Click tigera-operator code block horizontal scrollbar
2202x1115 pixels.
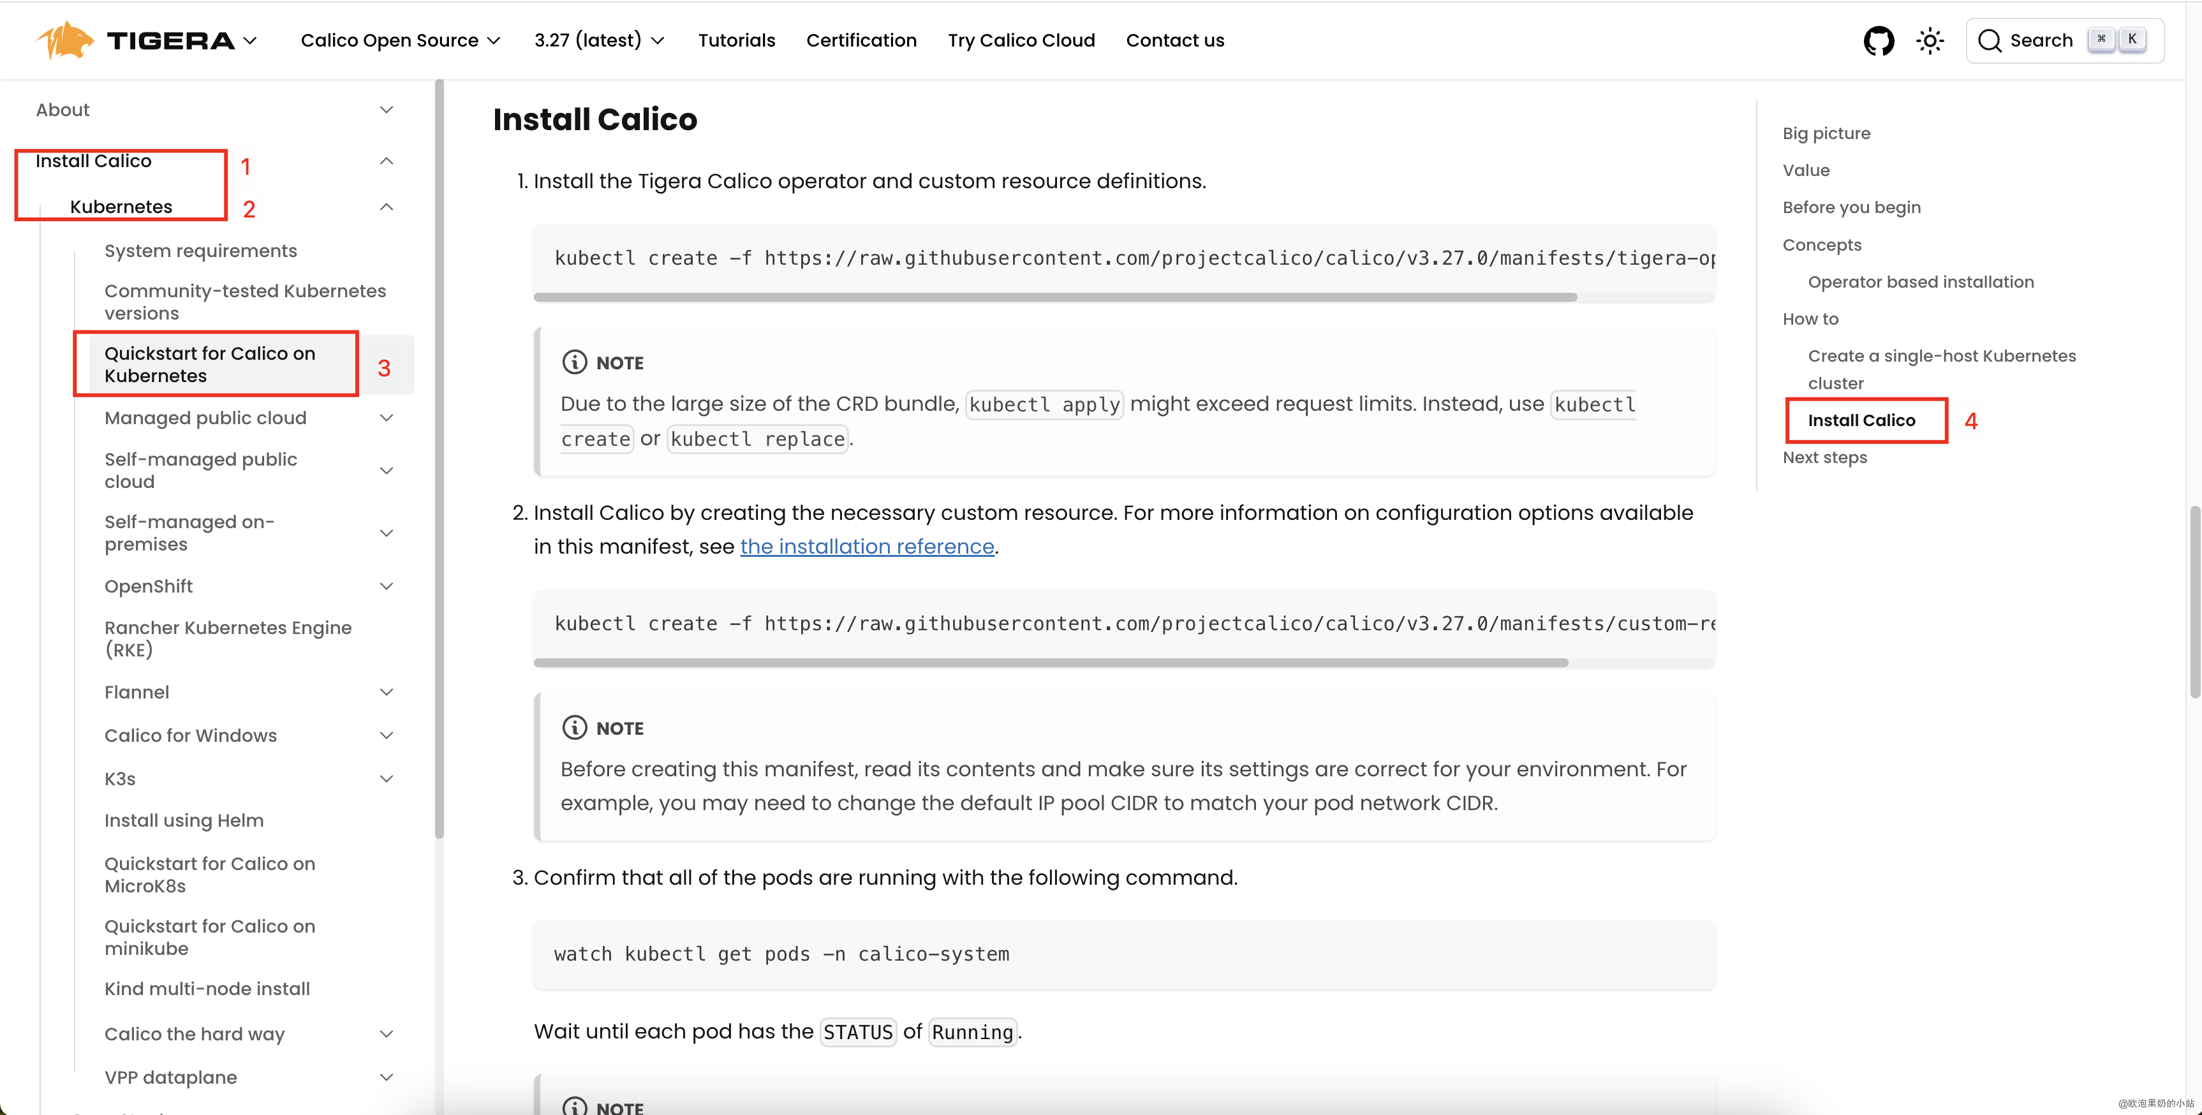click(x=1055, y=297)
